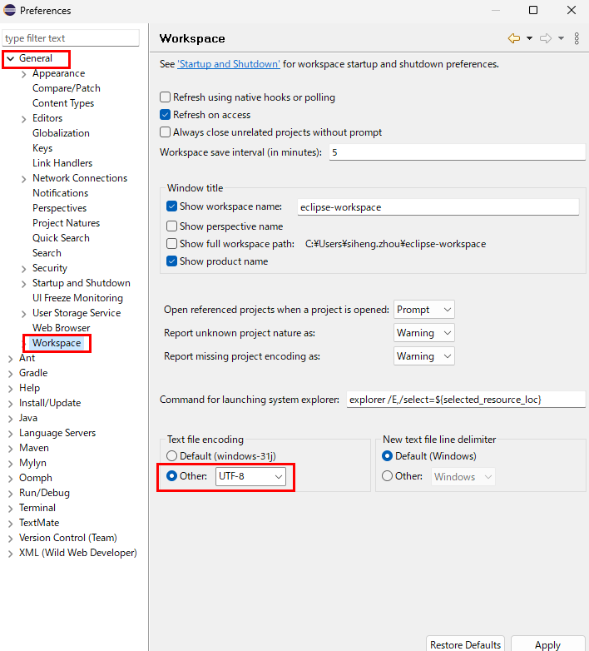This screenshot has height=651, width=589.
Task: Expand the Maven preferences node
Action: pyautogui.click(x=10, y=449)
